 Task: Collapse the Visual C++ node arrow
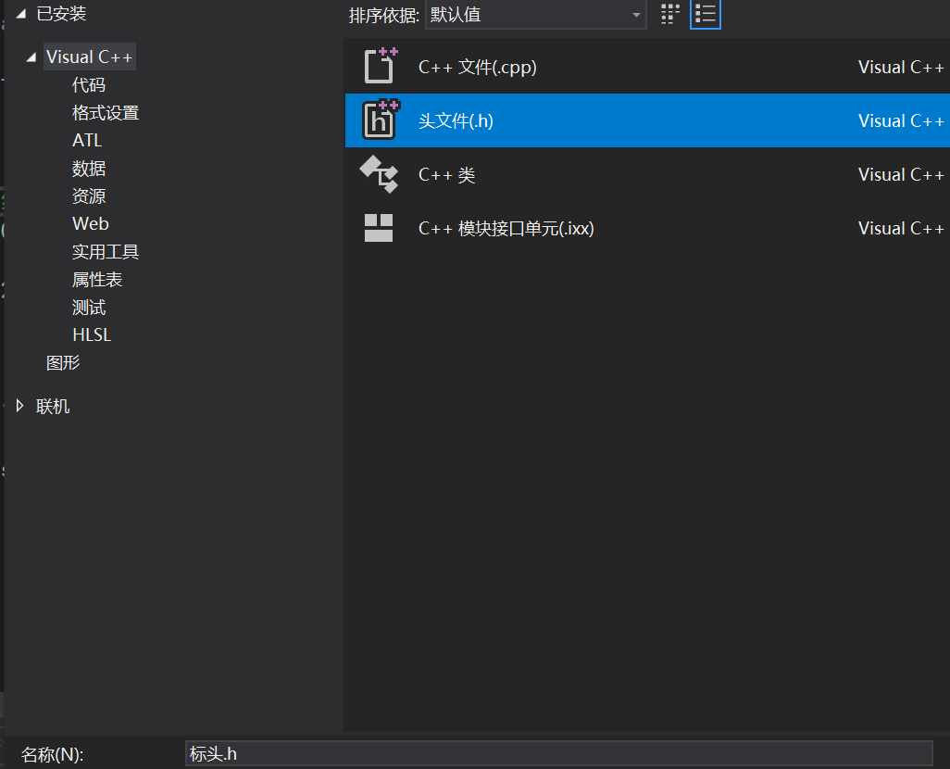(31, 57)
